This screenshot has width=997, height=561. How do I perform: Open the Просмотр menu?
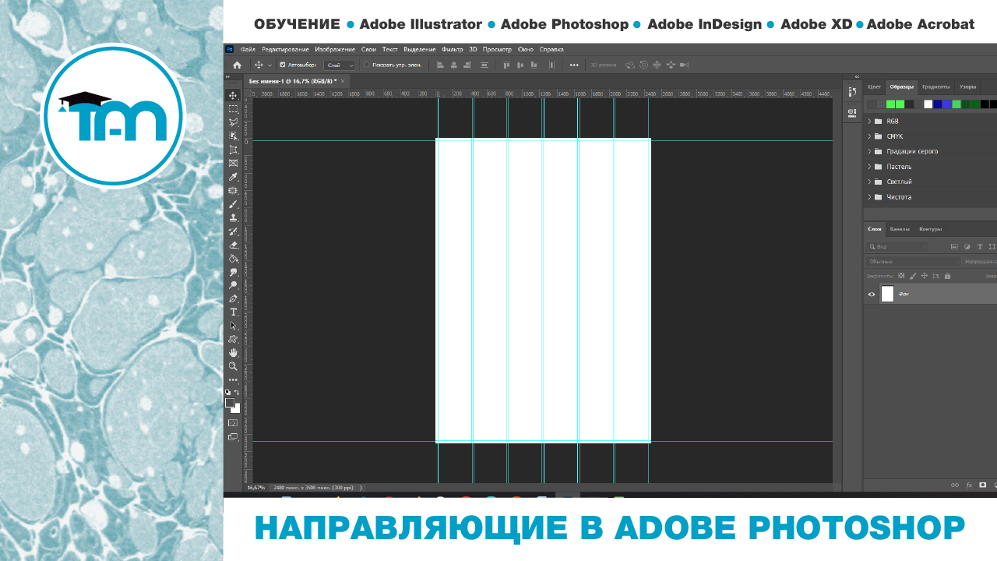pos(497,49)
